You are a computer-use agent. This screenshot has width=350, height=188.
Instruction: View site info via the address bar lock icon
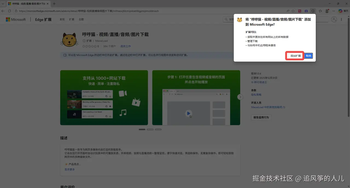coord(16,11)
